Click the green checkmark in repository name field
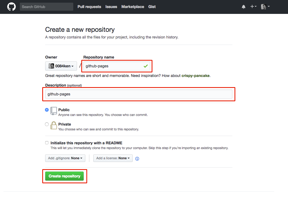Image resolution: width=288 pixels, height=198 pixels. 146,66
